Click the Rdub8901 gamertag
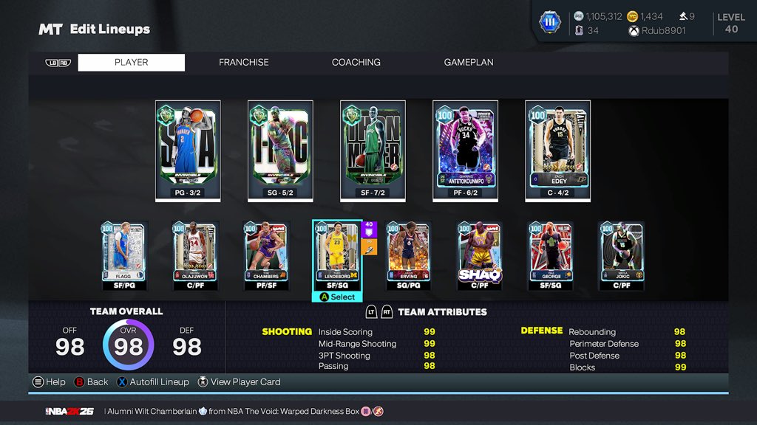757x425 pixels. point(663,31)
